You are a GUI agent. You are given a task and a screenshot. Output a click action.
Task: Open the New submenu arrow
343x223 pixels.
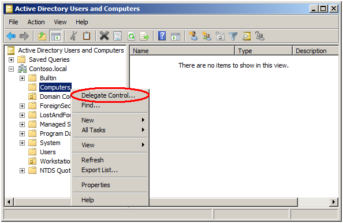point(143,120)
